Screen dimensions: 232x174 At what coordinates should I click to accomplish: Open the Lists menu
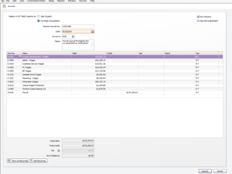pyautogui.click(x=22, y=1)
